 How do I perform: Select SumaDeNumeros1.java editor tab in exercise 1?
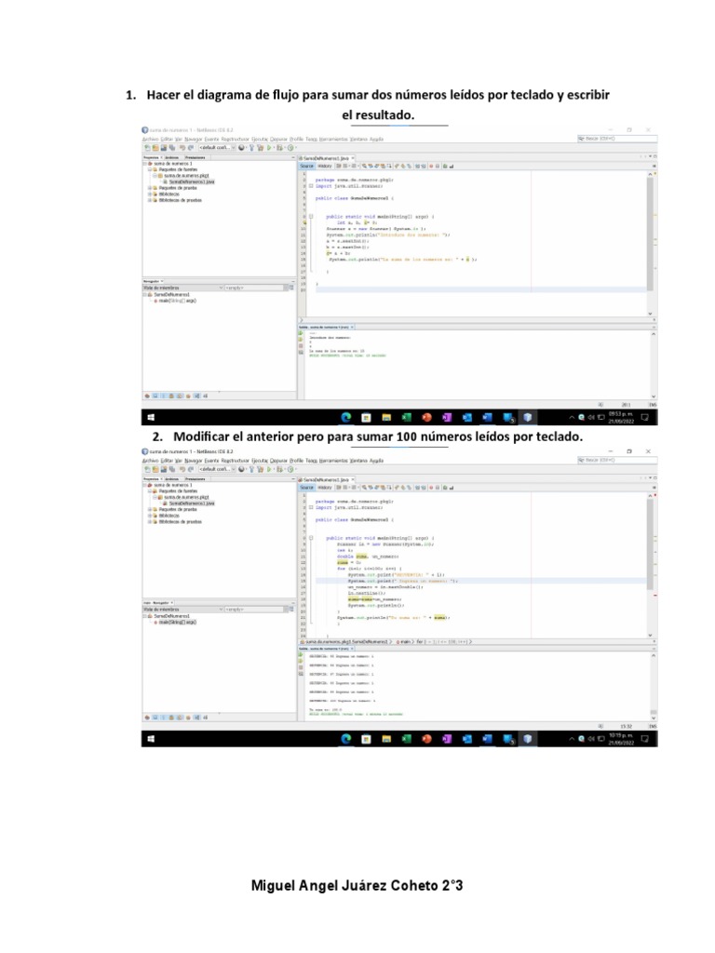click(324, 158)
